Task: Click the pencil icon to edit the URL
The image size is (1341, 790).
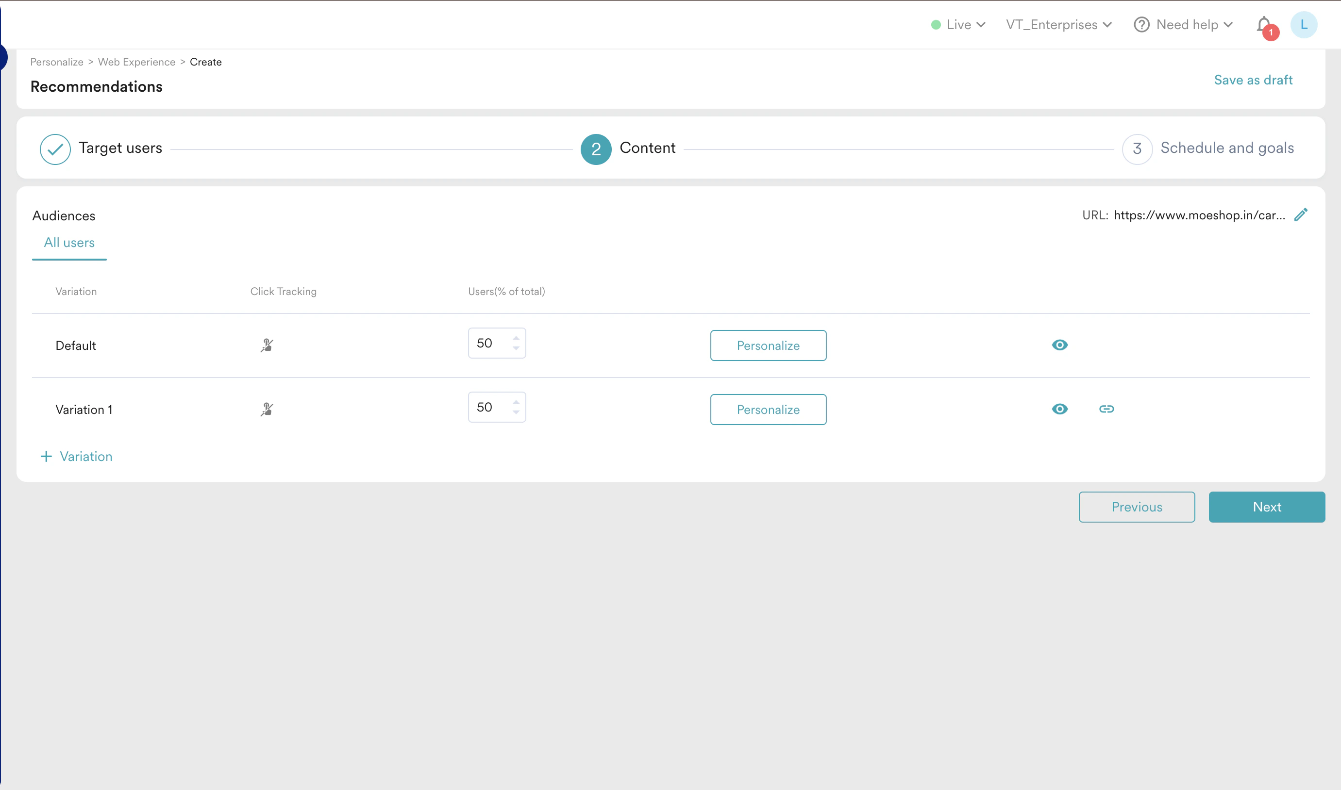Action: pos(1301,214)
